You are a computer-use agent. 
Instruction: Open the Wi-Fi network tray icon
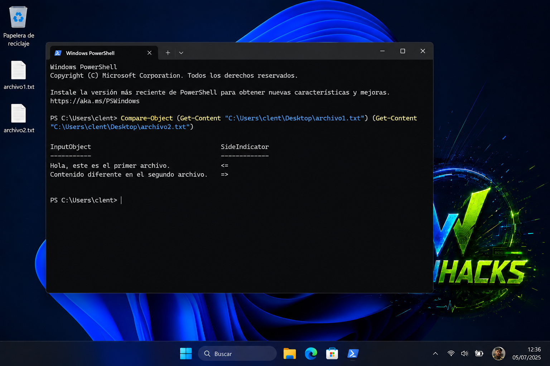[x=451, y=353]
